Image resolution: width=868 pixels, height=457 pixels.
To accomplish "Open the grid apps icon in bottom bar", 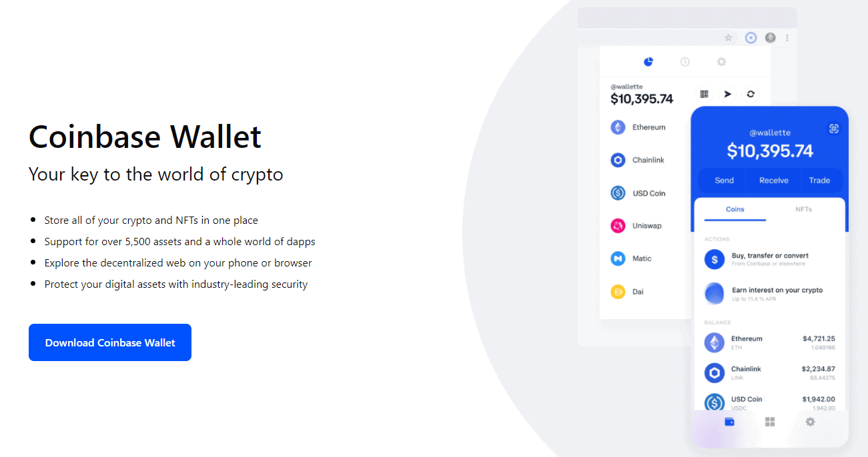I will (770, 422).
